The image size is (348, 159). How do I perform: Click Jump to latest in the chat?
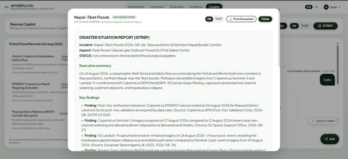coord(323,121)
